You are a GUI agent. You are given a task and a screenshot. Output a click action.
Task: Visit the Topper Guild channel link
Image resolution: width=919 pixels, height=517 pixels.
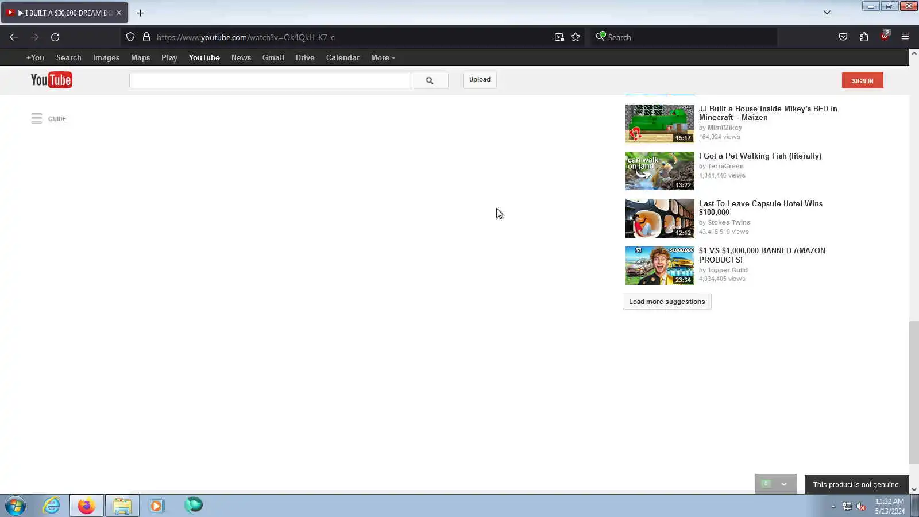pos(728,270)
